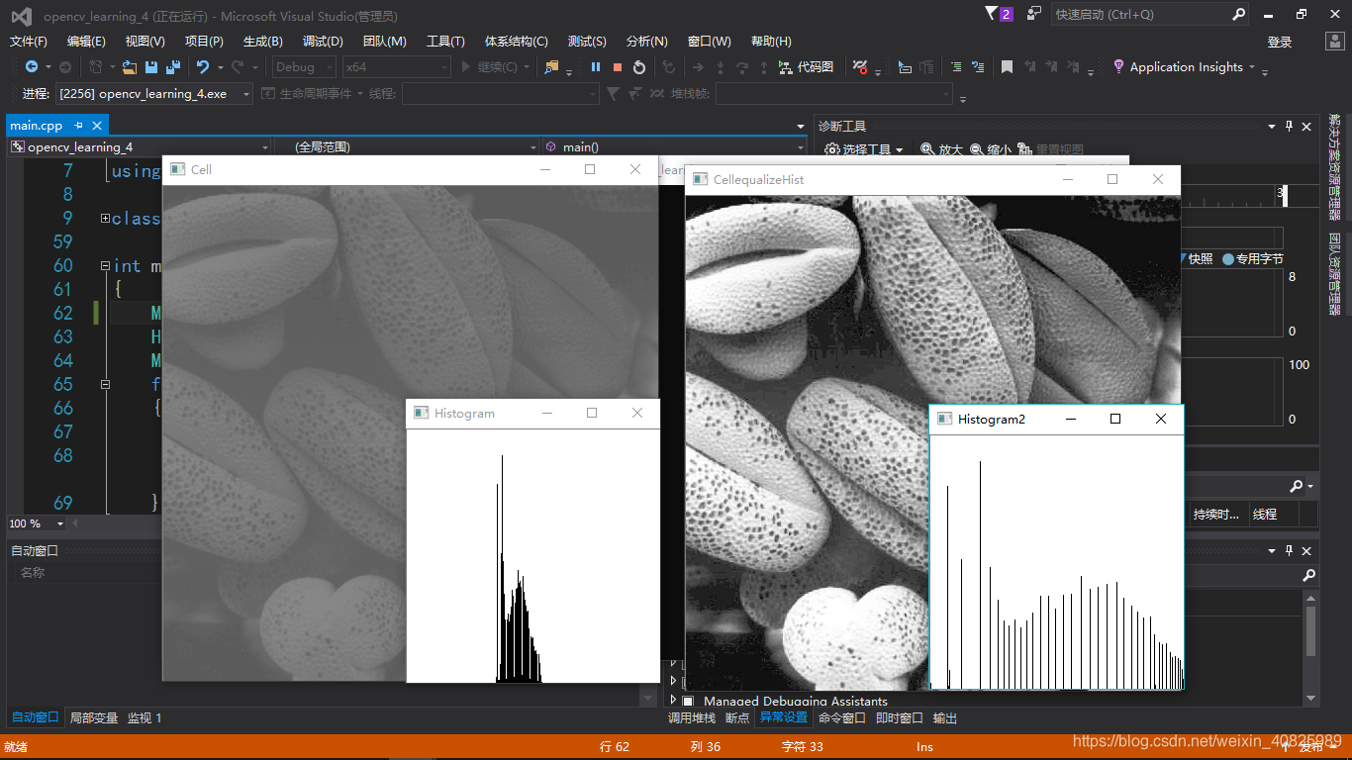
Task: Collapse the for block at line 65
Action: [x=105, y=384]
